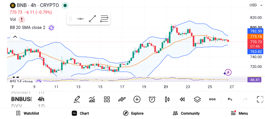Open the Watchlist tab
The width and height of the screenshot is (265, 119).
point(27,113)
